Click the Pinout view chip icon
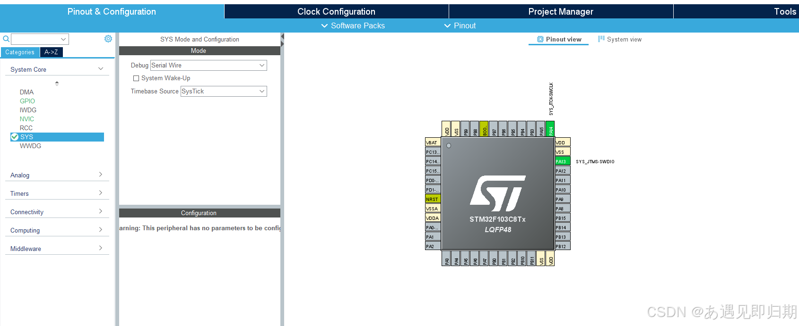Screen dimensions: 799x326 point(540,39)
